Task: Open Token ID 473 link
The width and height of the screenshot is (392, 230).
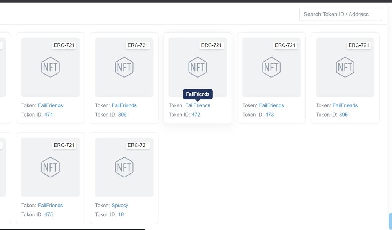Action: (269, 115)
